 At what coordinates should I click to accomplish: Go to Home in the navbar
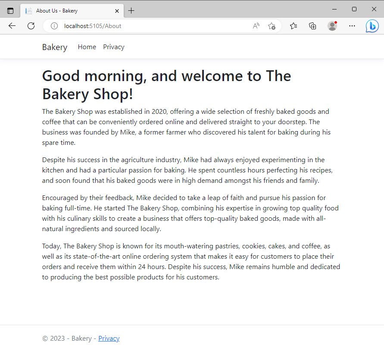click(x=87, y=47)
